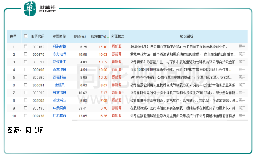
Task: Check the box for stock 300099
Action: click(x=25, y=93)
